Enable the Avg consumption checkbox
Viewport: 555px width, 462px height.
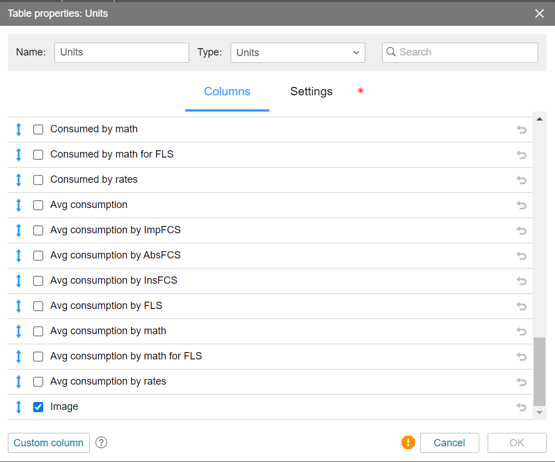click(38, 205)
